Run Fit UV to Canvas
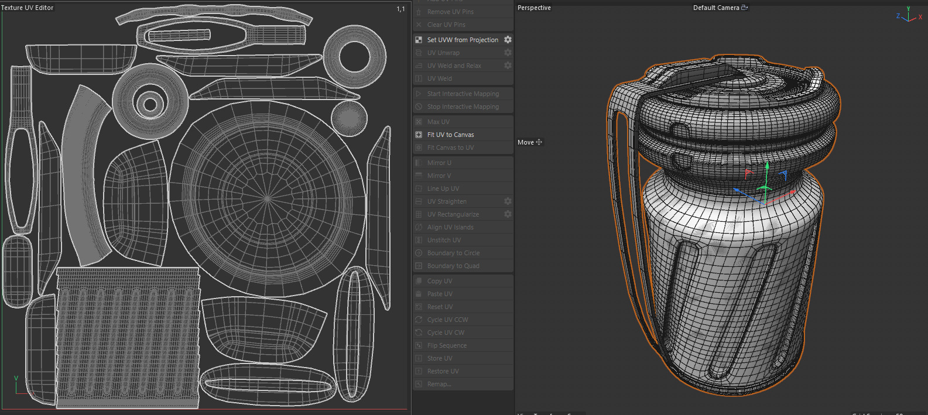The image size is (928, 415). tap(463, 135)
